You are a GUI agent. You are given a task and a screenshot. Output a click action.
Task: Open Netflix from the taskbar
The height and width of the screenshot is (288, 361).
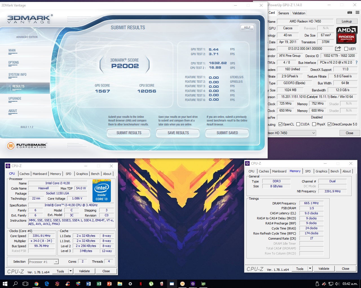pos(140,284)
